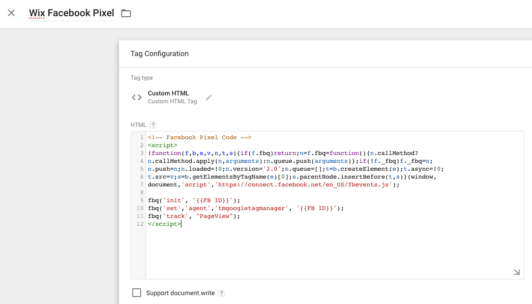
Task: Click the getElementsByTagName code line
Action: (x=292, y=177)
